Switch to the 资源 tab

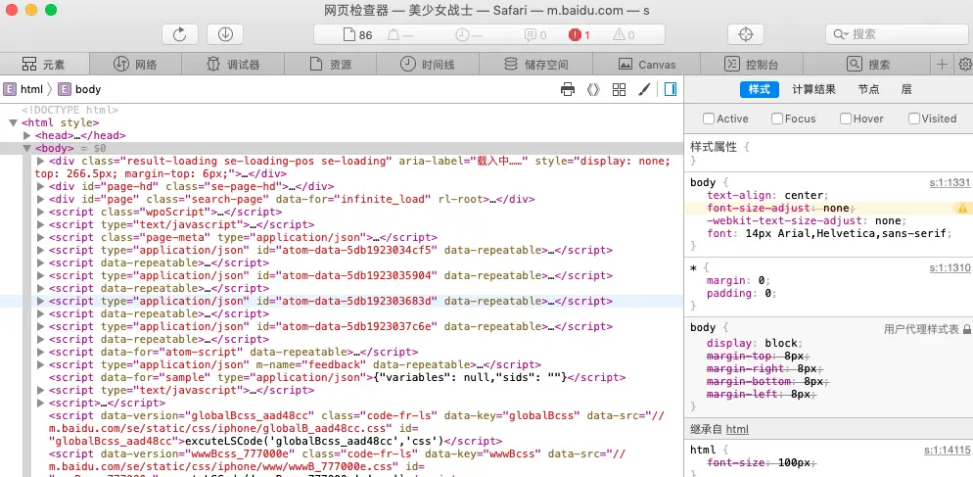(331, 64)
